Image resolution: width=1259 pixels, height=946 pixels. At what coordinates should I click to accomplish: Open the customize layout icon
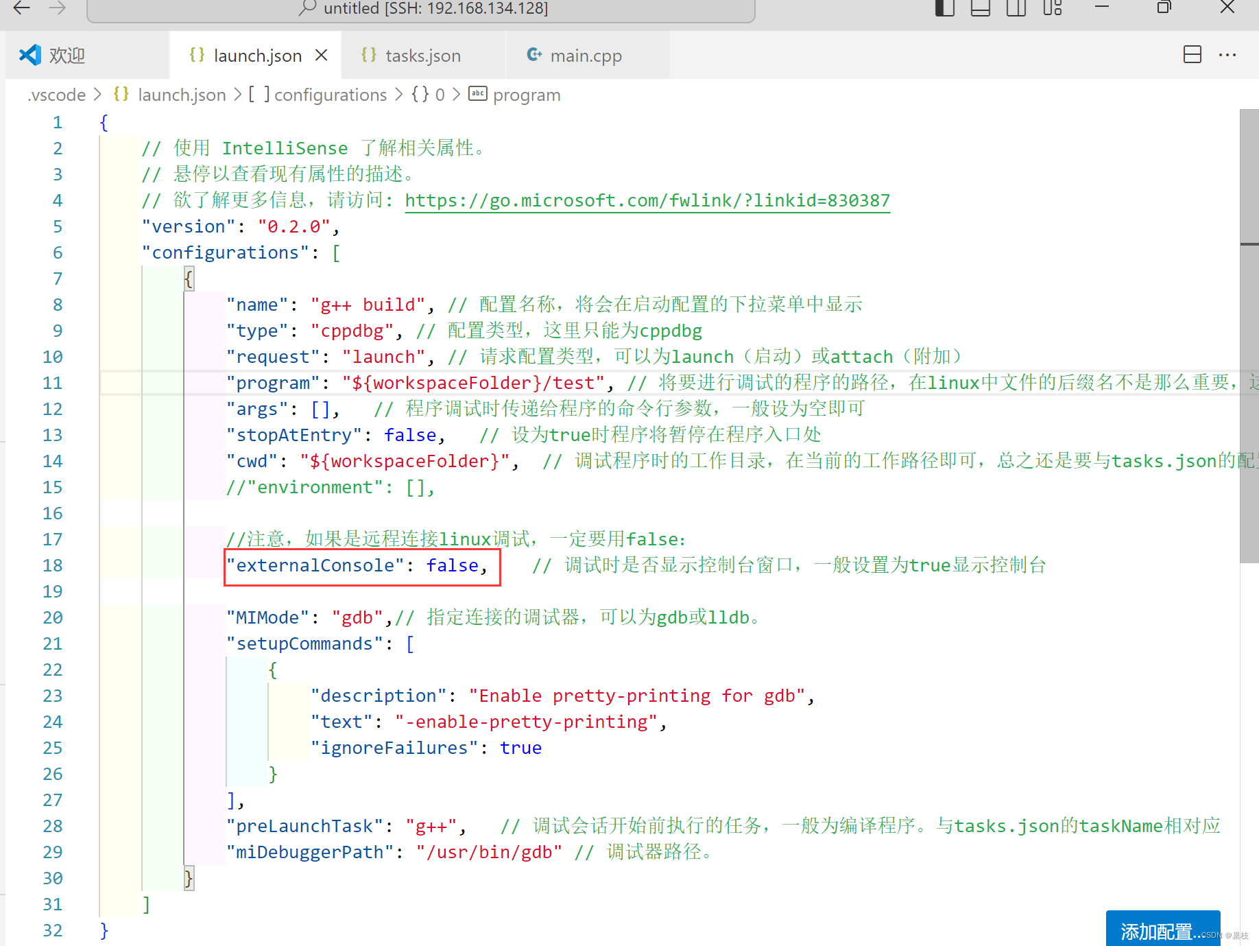click(1053, 8)
